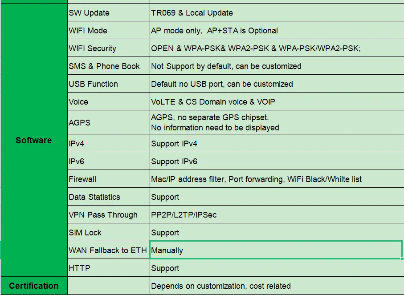Select the Voice label cell

click(x=108, y=102)
